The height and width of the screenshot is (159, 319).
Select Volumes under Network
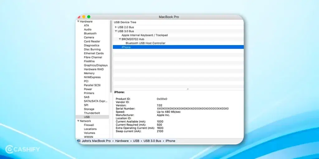[x=89, y=133]
